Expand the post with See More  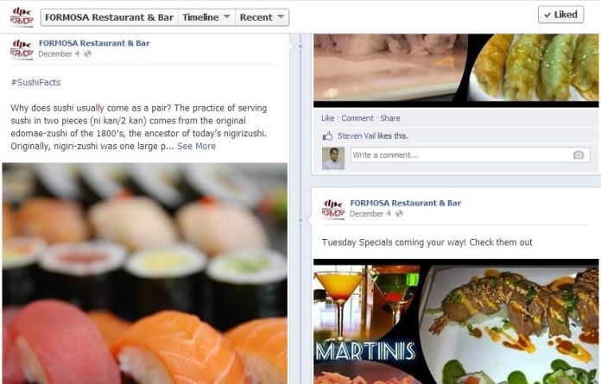pyautogui.click(x=196, y=146)
